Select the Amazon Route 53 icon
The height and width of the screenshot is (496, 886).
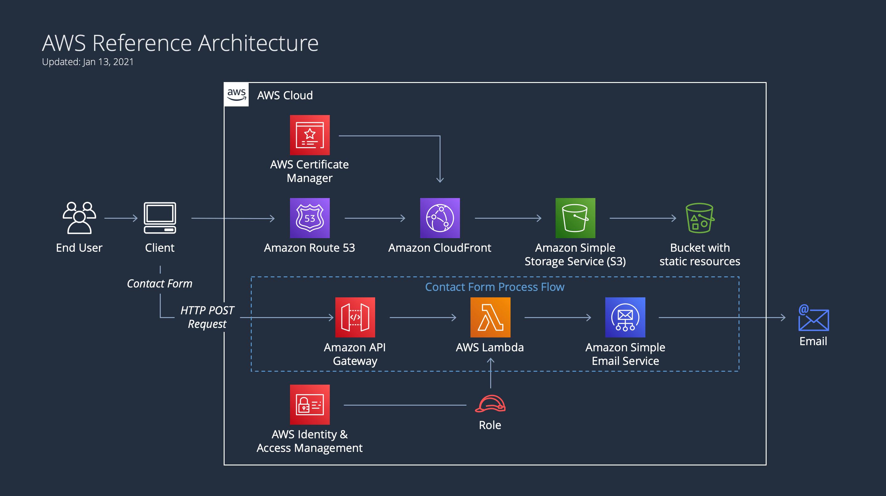tap(309, 218)
